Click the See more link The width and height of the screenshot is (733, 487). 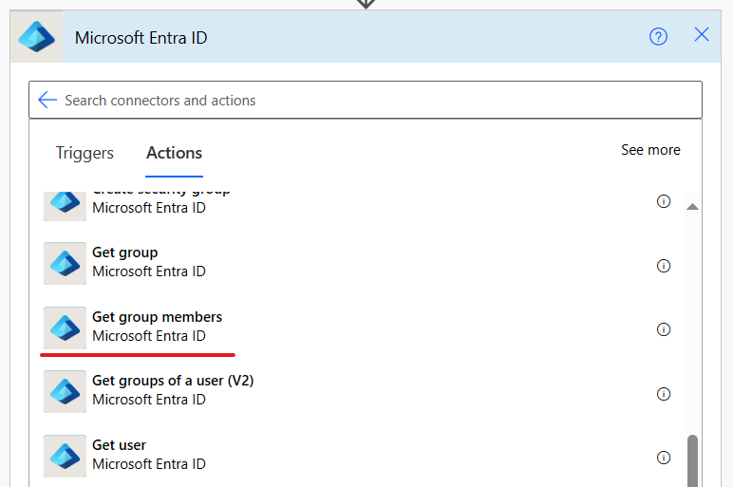coord(650,150)
